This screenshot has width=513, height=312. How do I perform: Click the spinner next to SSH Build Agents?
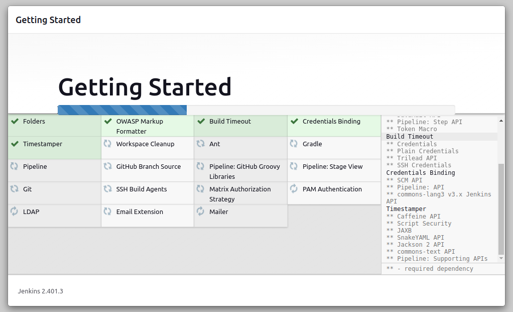(x=107, y=189)
